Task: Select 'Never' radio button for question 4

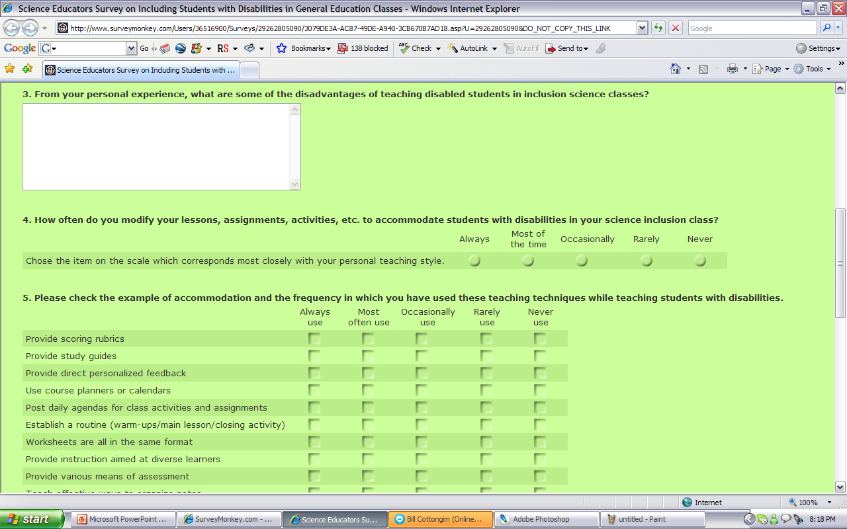Action: (x=700, y=261)
